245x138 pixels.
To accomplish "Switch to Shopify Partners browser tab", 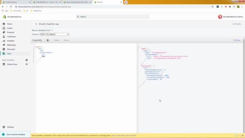I will pyautogui.click(x=16, y=2).
